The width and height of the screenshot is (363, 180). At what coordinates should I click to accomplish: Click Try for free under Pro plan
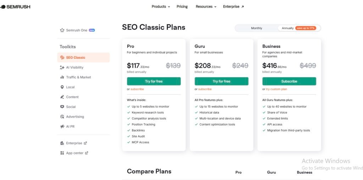click(x=154, y=81)
